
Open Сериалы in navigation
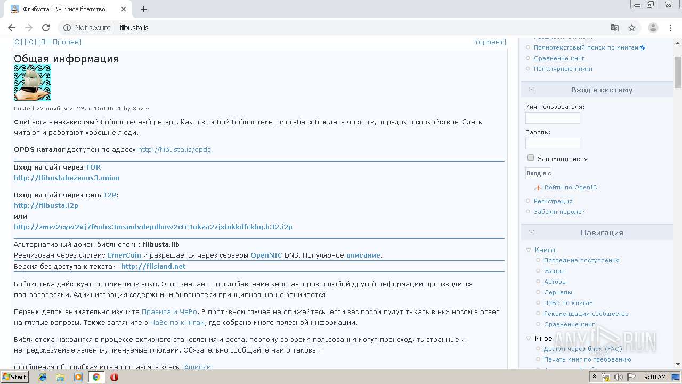[x=558, y=292]
